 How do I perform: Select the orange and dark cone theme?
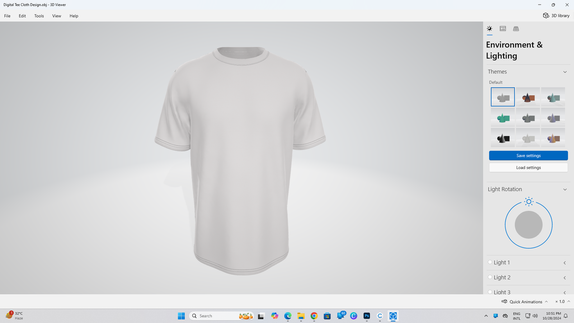click(x=528, y=97)
